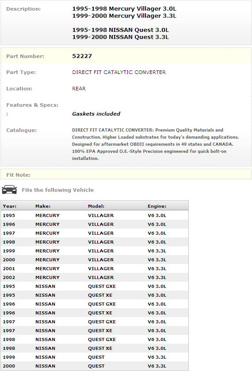The width and height of the screenshot is (252, 376).
Task: Click the 1995-1998 Mercury Villager 3.0L description line
Action: tap(124, 9)
